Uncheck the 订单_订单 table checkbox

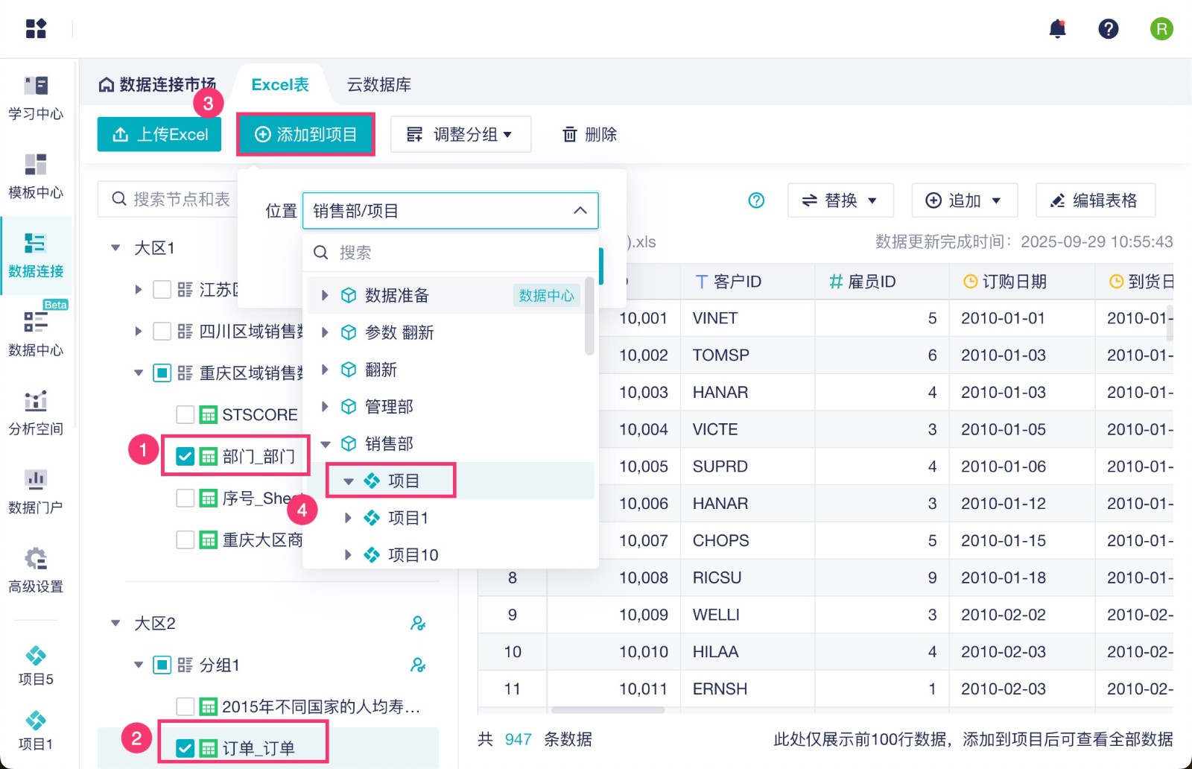pyautogui.click(x=185, y=748)
